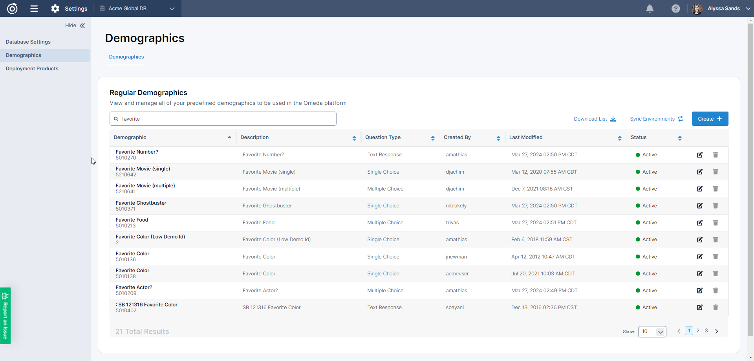Click the Download List link
Screen dimensions: 754x361
tap(595, 119)
